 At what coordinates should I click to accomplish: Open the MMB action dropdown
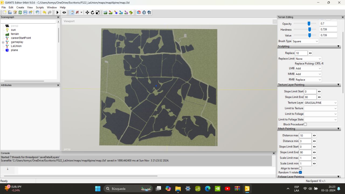coord(308,74)
